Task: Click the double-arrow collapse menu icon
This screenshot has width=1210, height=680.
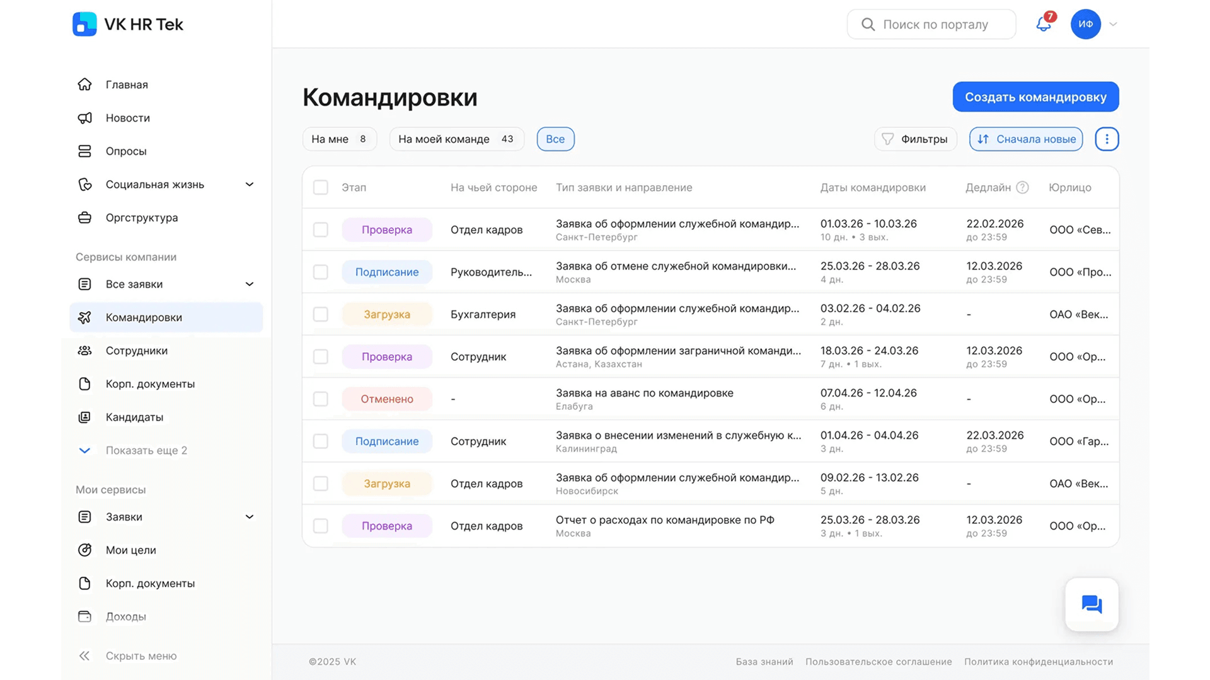Action: click(84, 656)
